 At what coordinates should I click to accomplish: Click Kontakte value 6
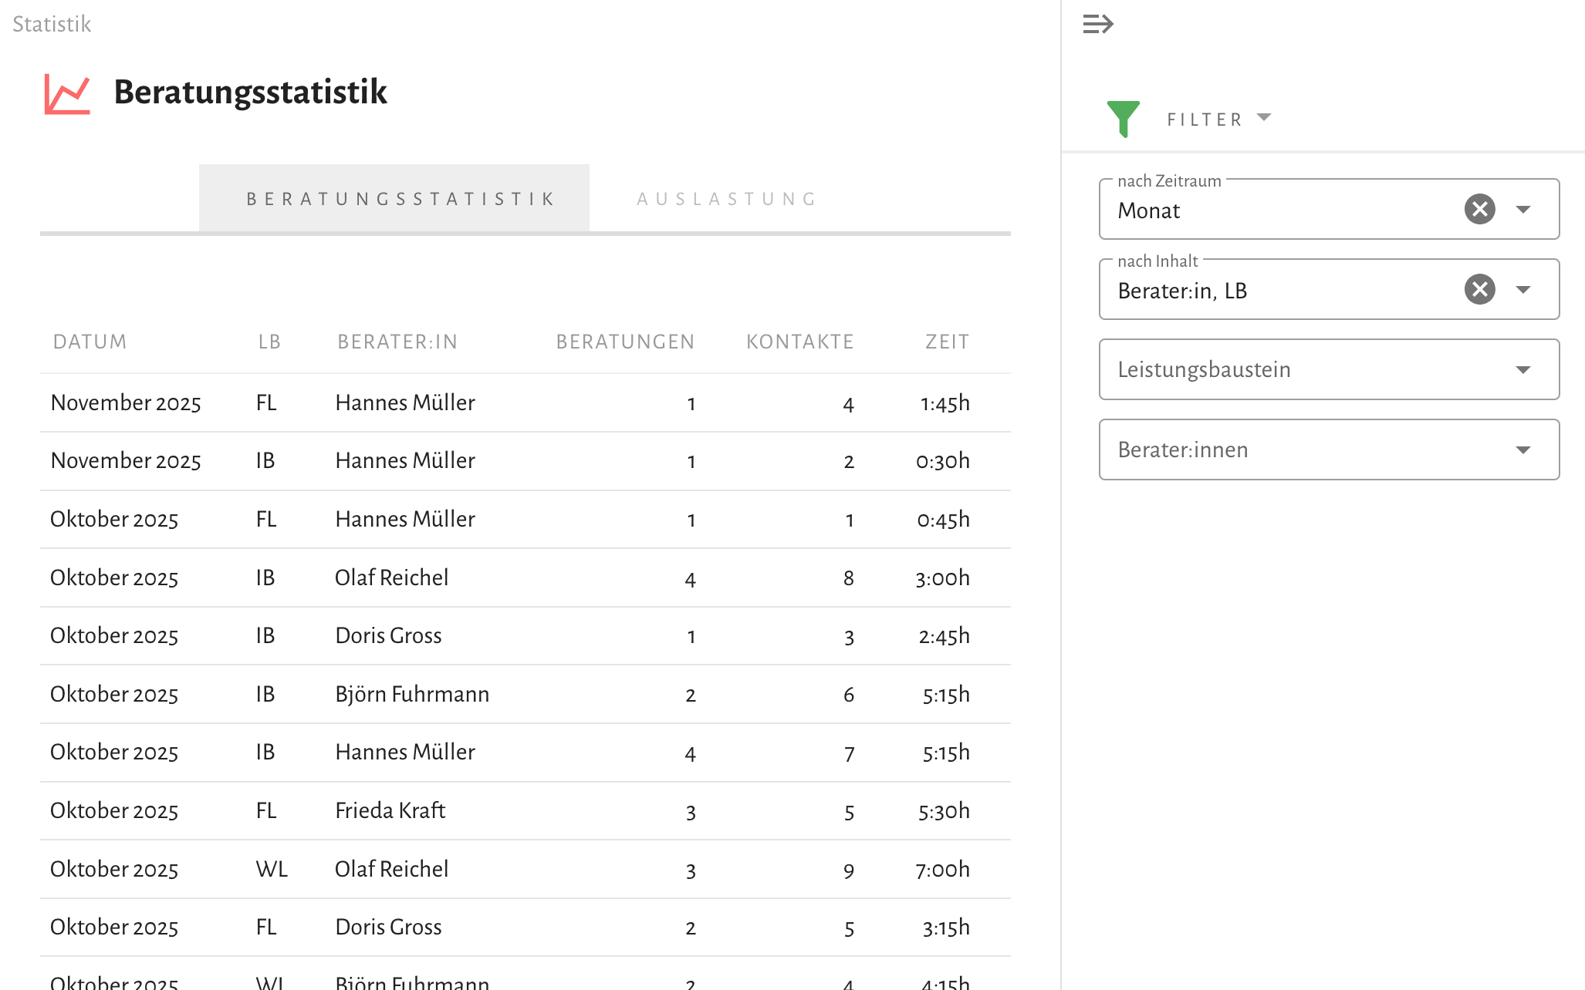pos(848,695)
